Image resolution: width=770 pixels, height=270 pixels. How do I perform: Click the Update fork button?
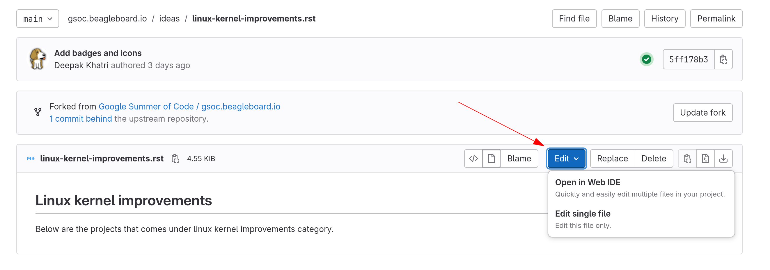coord(702,113)
